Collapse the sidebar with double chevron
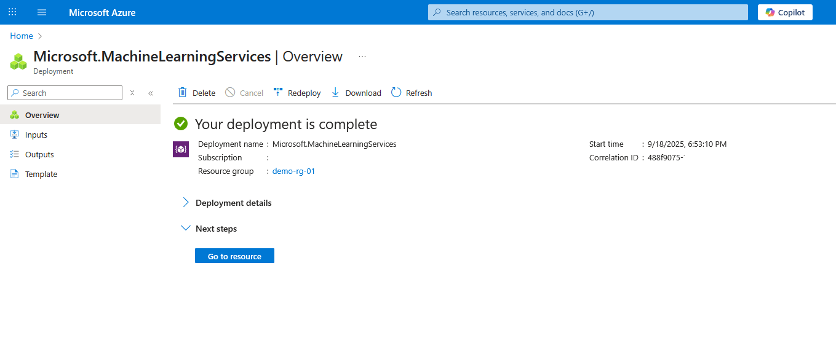Image resolution: width=836 pixels, height=349 pixels. (x=151, y=93)
